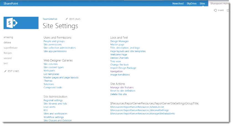The width and height of the screenshot is (233, 126).
Task: Open Design Manager
Action: pos(119,41)
